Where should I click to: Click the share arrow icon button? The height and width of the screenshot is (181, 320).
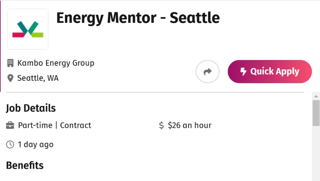click(x=207, y=71)
